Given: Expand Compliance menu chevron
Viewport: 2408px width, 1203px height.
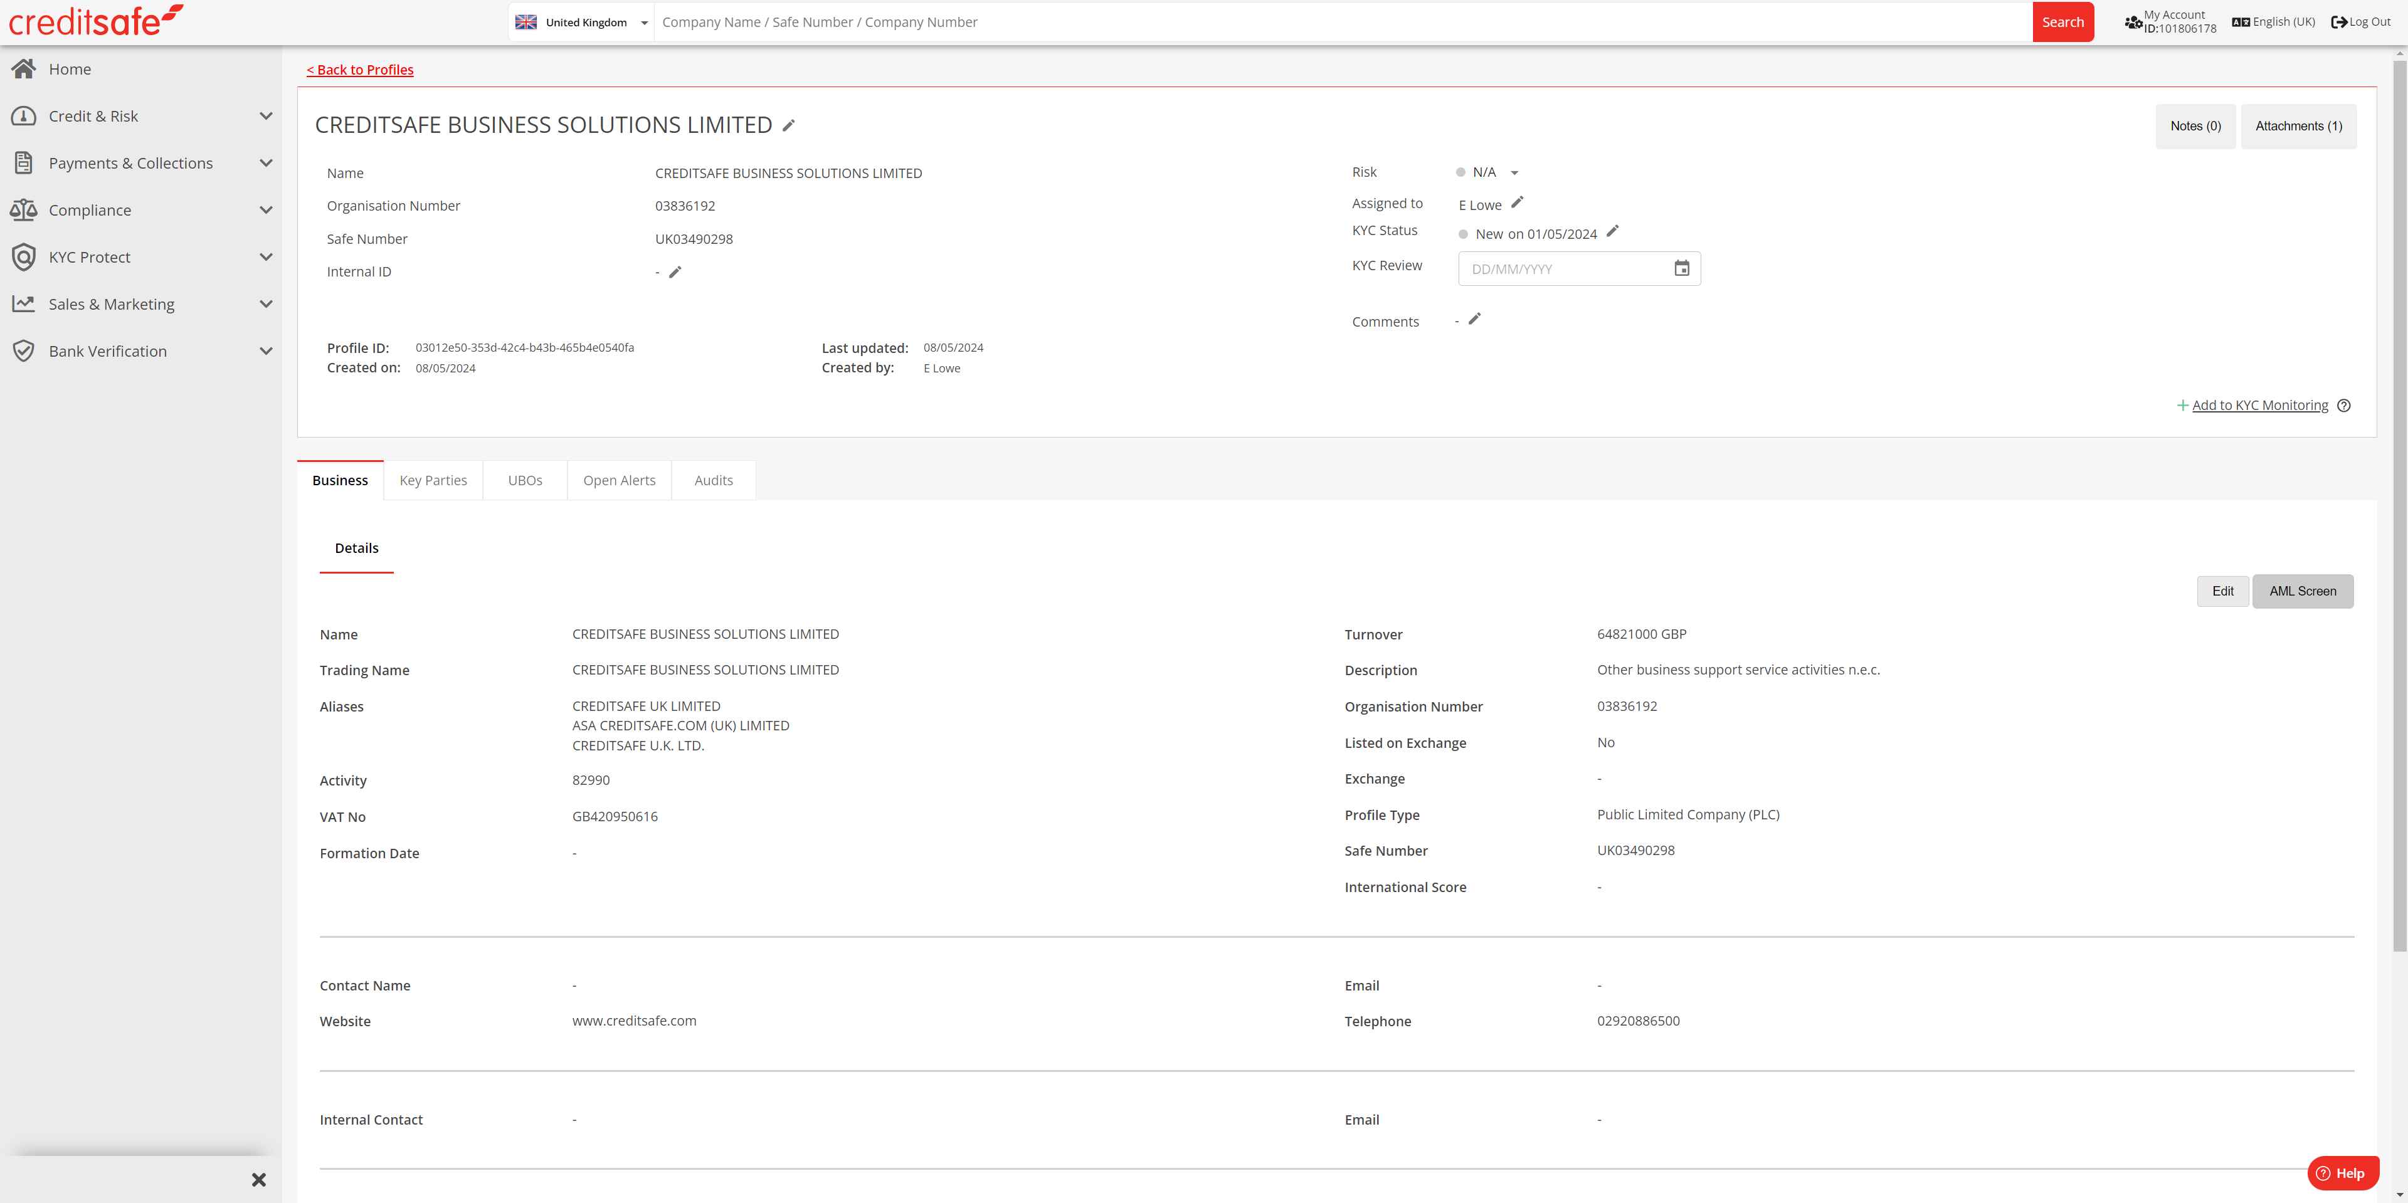Looking at the screenshot, I should pos(265,209).
